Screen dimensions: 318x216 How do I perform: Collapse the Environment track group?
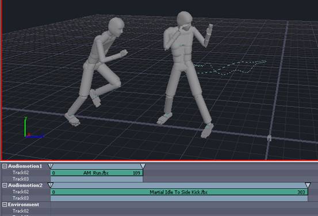click(x=5, y=205)
